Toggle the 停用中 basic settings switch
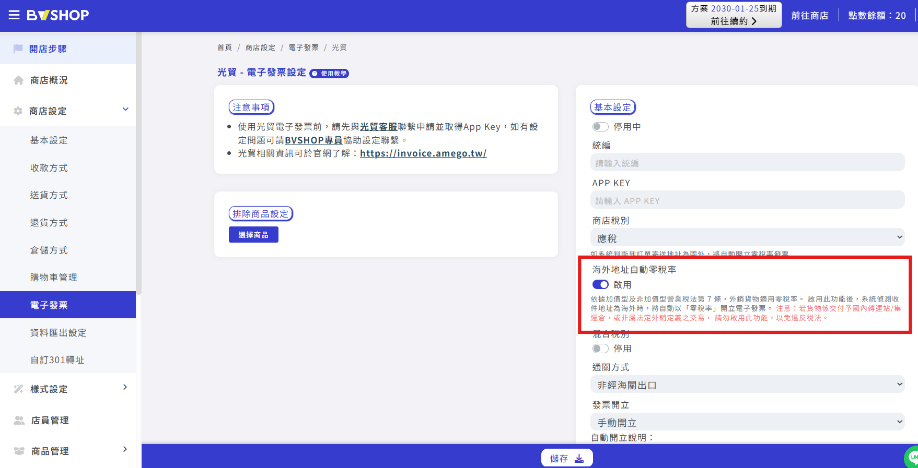918x468 pixels. click(600, 127)
